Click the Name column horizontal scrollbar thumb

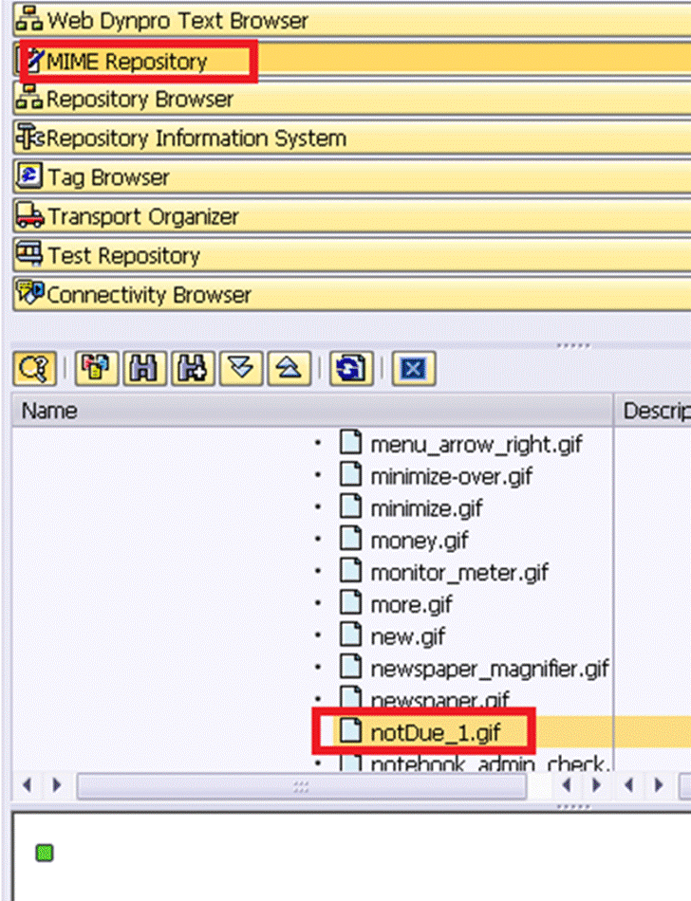point(301,786)
